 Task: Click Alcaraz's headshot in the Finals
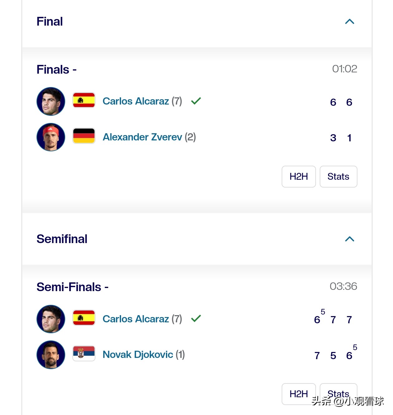(51, 101)
